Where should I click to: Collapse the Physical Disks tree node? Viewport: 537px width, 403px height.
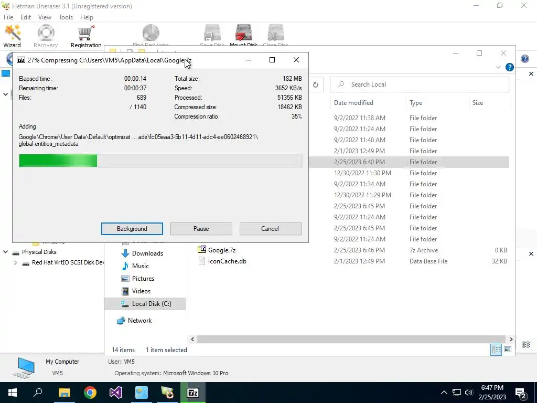pos(5,252)
